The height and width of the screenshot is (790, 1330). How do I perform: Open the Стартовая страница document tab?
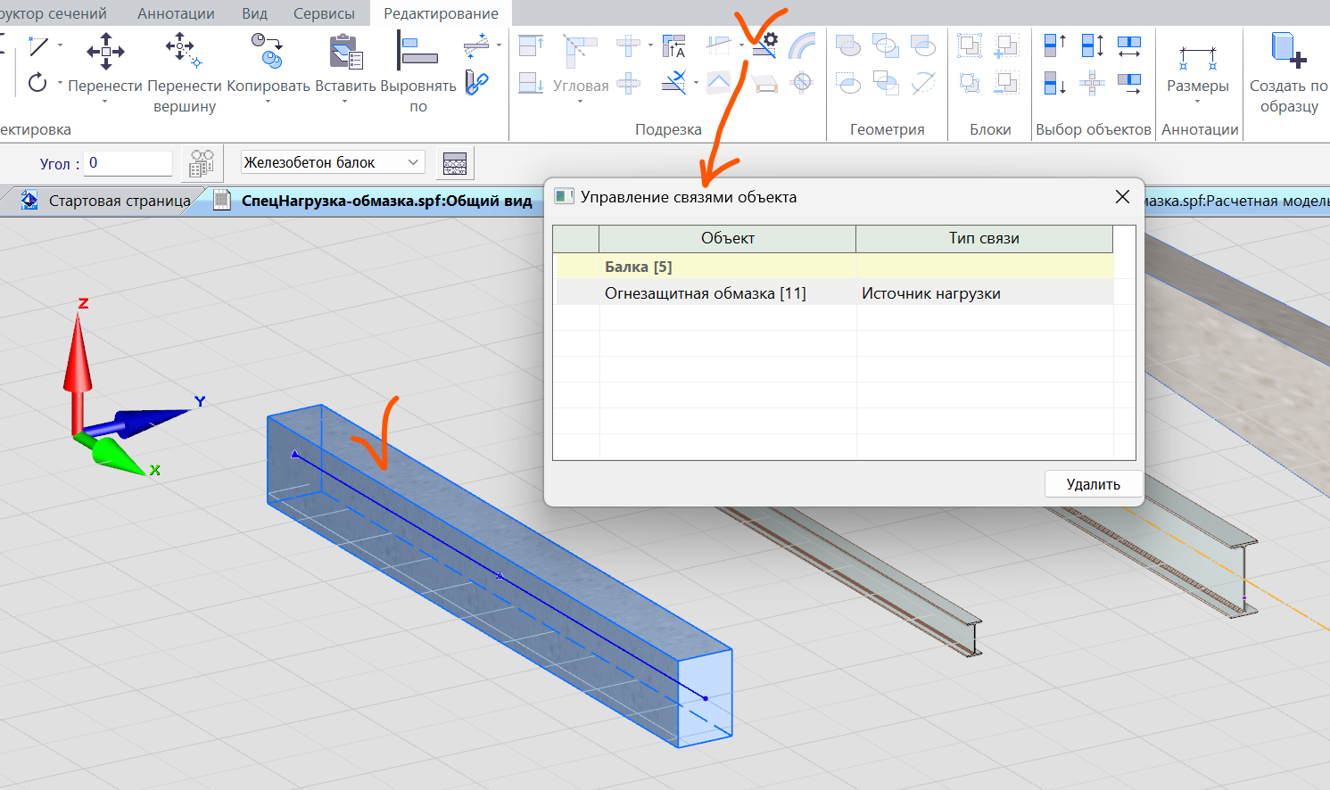119,201
